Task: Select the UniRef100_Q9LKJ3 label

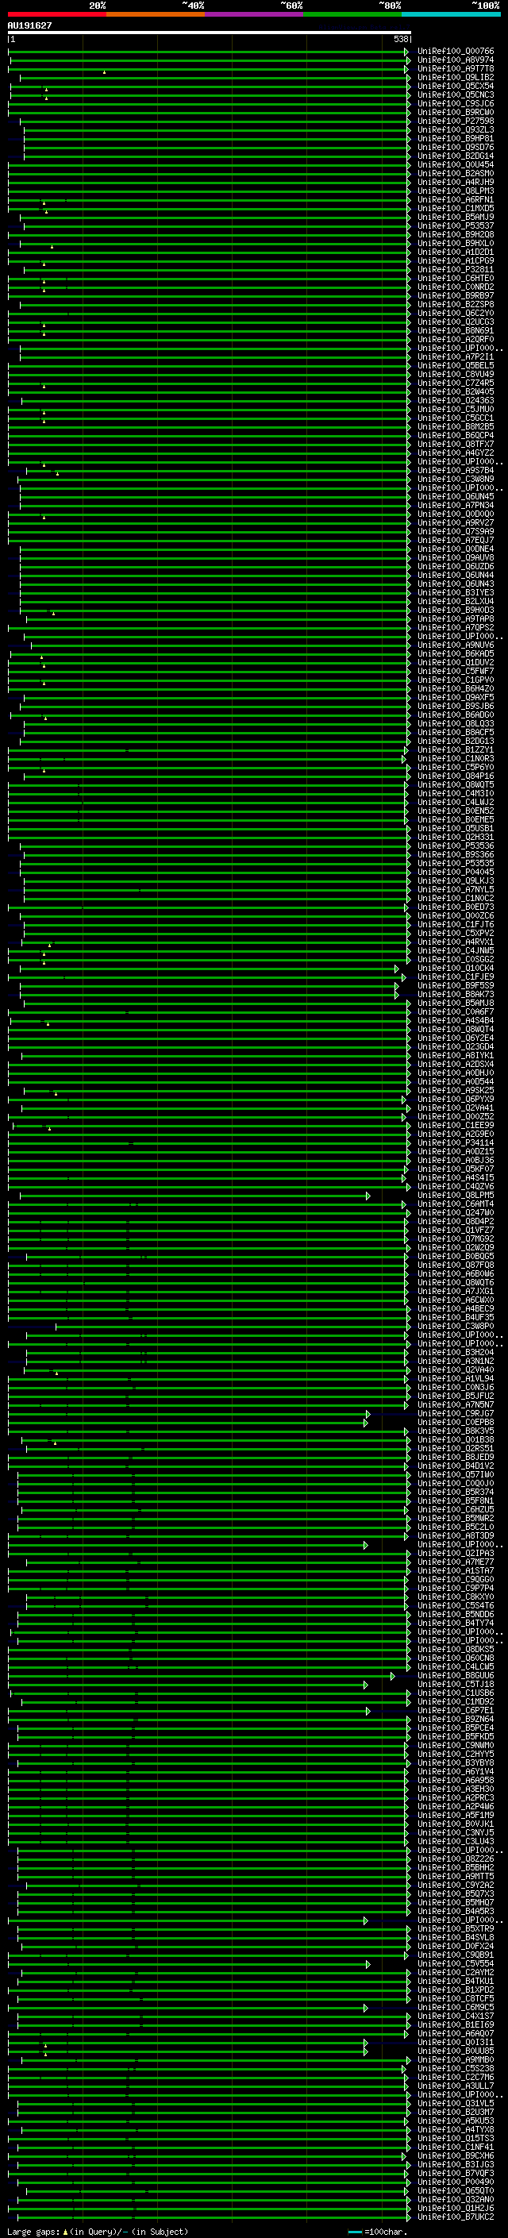Action: (x=456, y=881)
